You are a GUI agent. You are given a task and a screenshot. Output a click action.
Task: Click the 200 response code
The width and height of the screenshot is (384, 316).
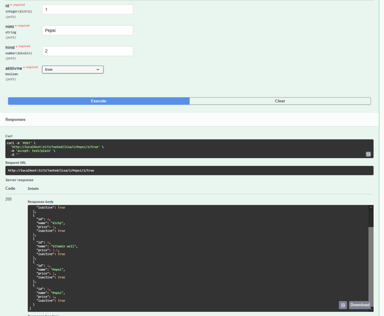(x=9, y=199)
